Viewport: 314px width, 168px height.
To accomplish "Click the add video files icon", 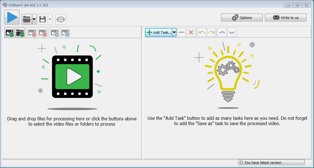I will point(9,33).
